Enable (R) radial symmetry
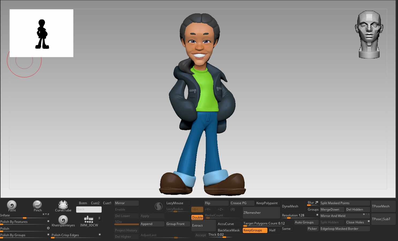 [x=234, y=210]
